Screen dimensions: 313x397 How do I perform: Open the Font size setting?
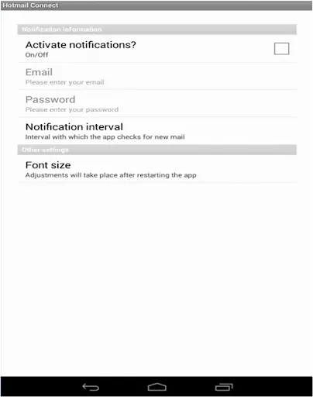tap(157, 169)
